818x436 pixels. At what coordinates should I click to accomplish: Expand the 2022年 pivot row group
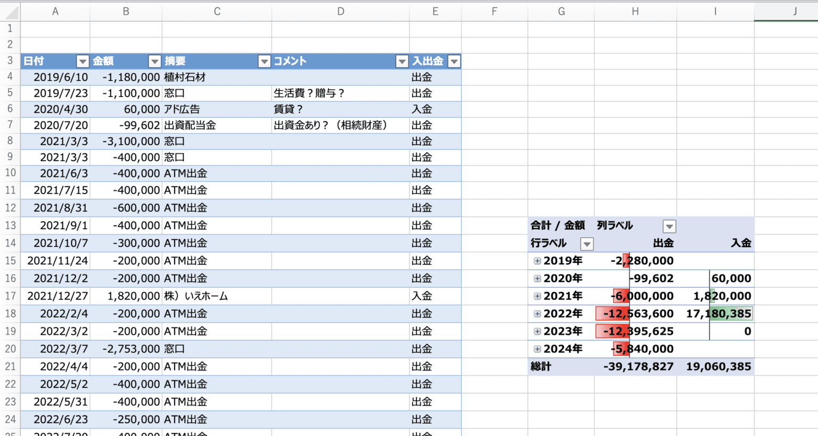click(x=537, y=314)
